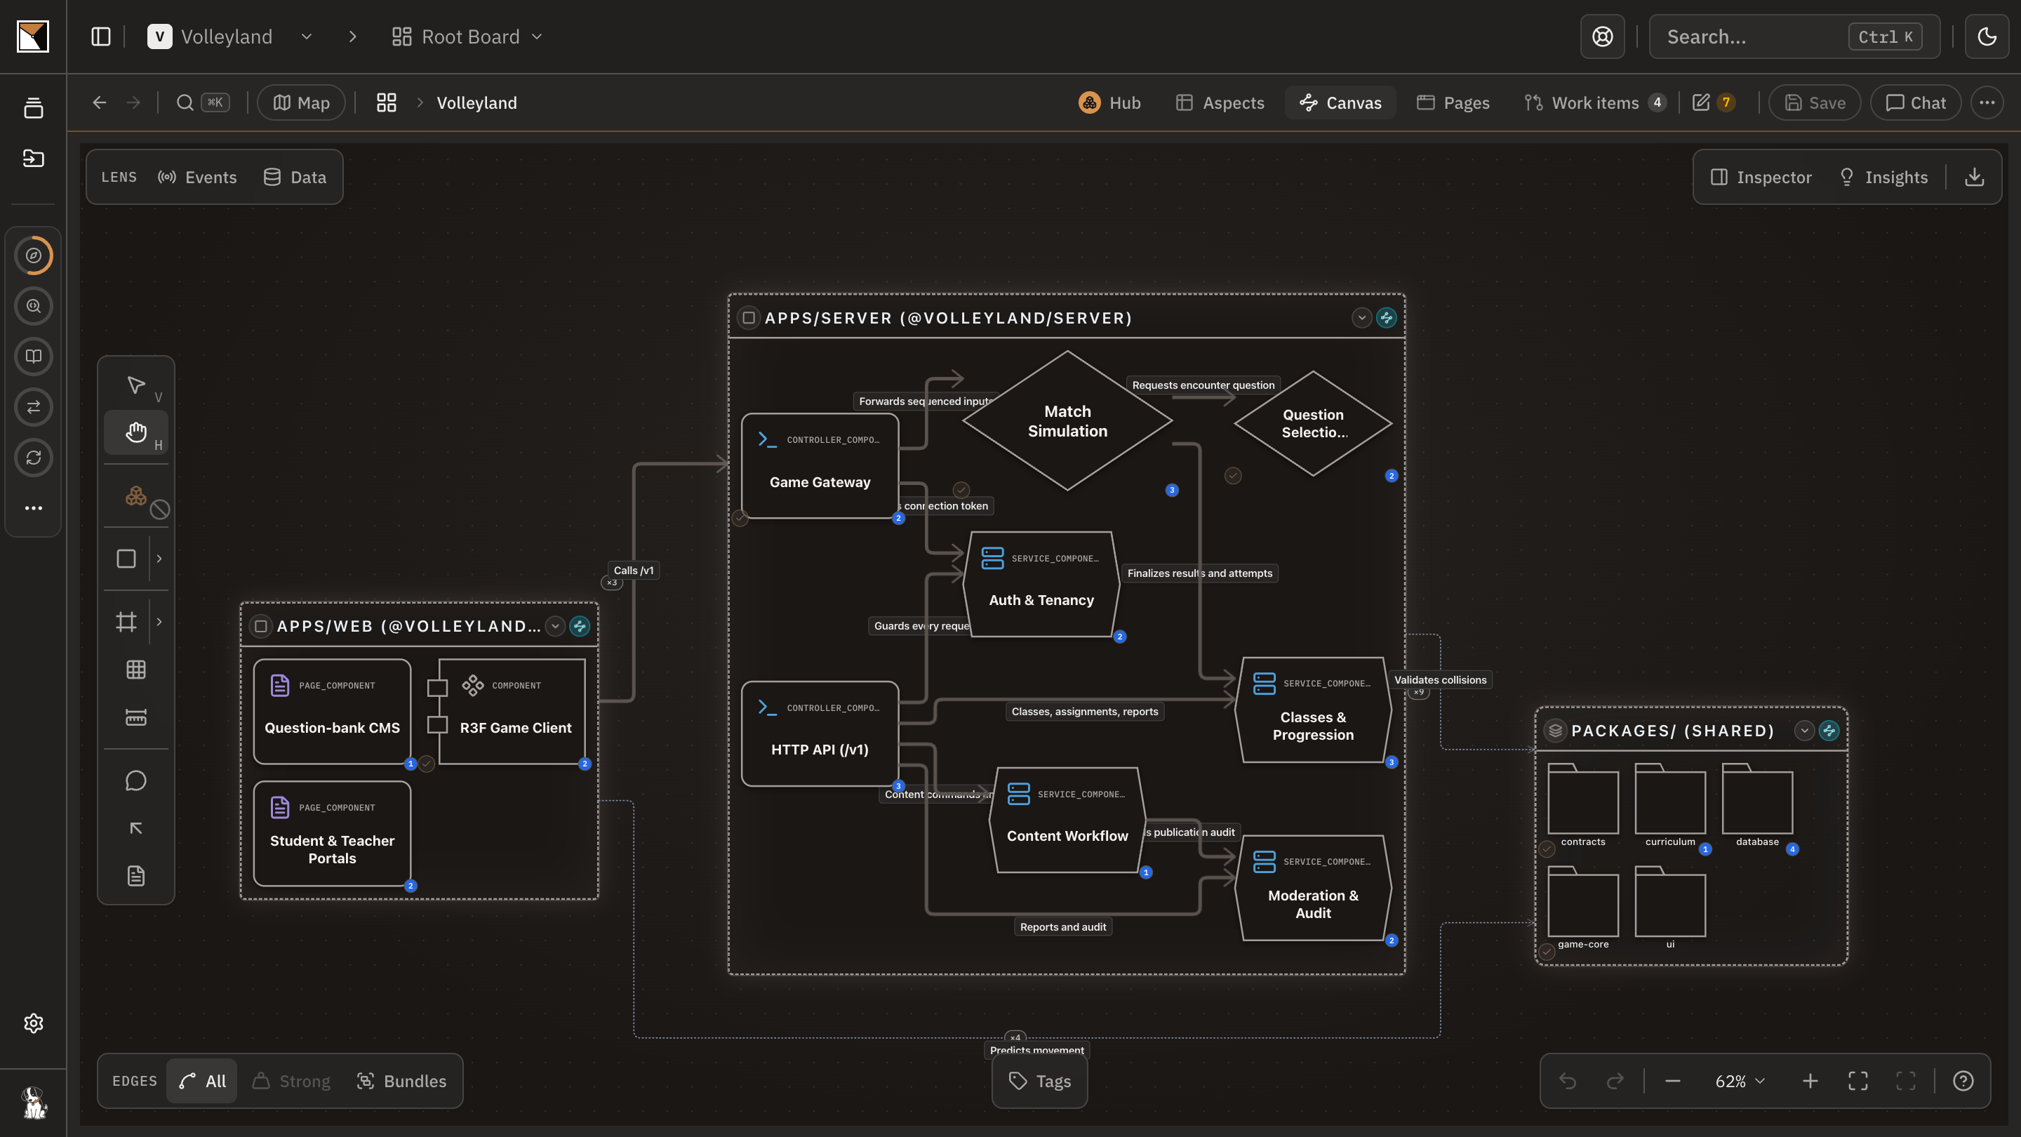Insert a table grid element

tap(135, 670)
